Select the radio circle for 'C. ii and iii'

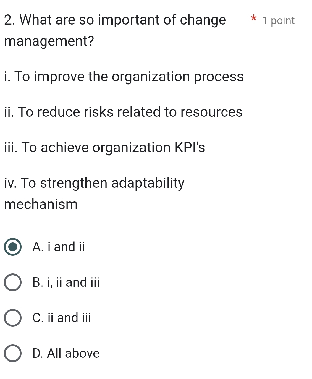pyautogui.click(x=13, y=318)
